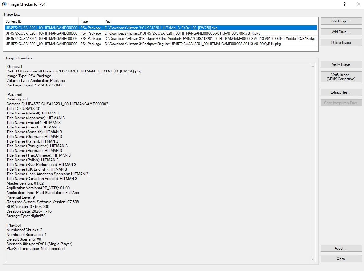
Task: Select the FXDv1.00 [FW750] pkg row
Action: click(161, 28)
